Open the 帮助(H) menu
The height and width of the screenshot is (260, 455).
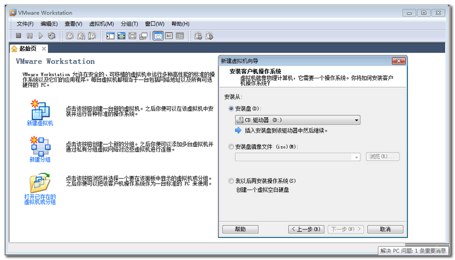pos(180,24)
